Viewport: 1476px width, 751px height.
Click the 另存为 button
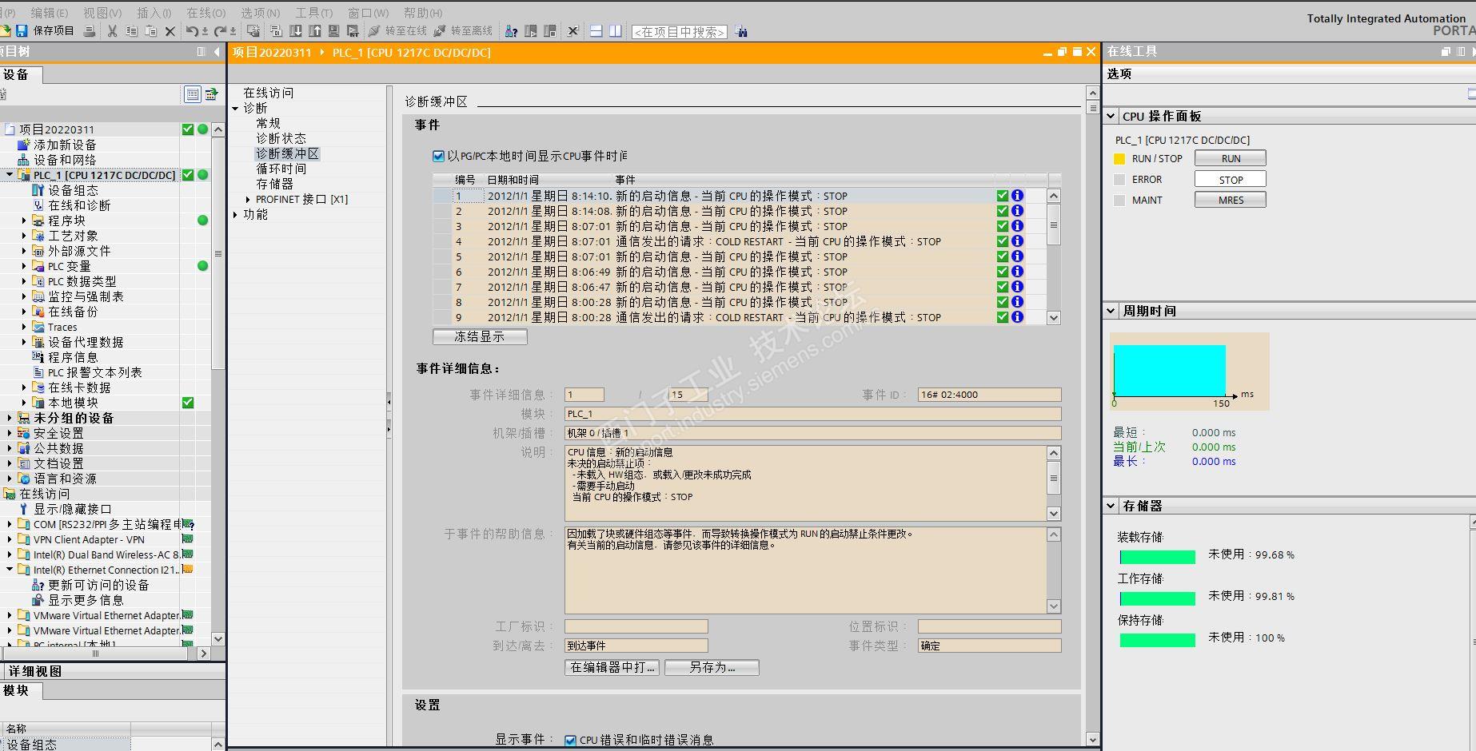coord(712,667)
